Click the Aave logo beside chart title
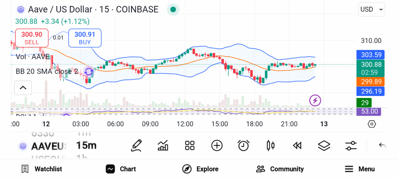 (21, 10)
